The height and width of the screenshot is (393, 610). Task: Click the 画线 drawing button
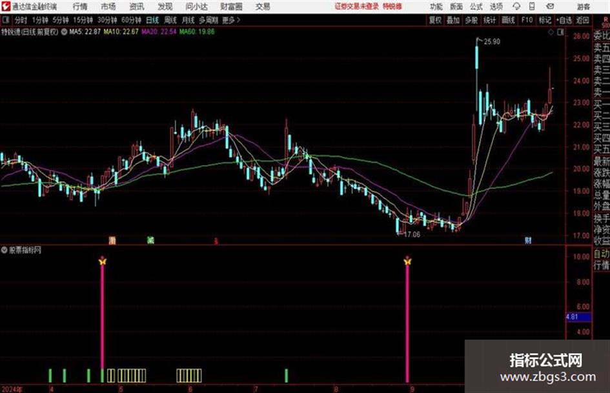click(508, 20)
